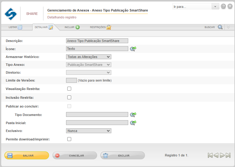235x167 pixels.
Task: Open the RESTRIÇÕES tab
Action: click(100, 27)
